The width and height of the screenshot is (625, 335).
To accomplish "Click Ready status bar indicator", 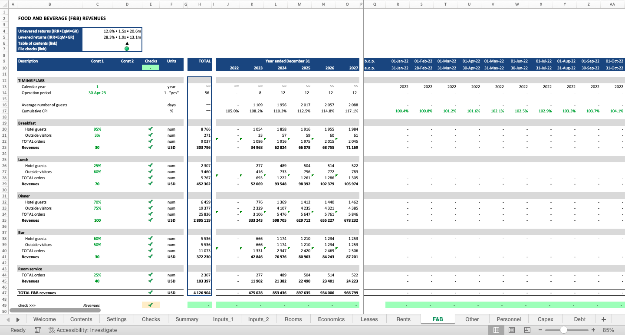I will [18, 330].
